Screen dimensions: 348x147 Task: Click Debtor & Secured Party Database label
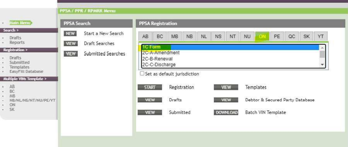tap(280, 100)
